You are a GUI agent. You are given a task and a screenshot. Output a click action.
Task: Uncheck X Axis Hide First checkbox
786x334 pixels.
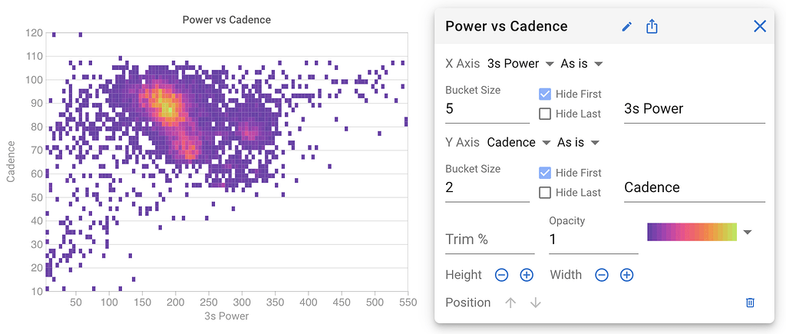tap(545, 94)
